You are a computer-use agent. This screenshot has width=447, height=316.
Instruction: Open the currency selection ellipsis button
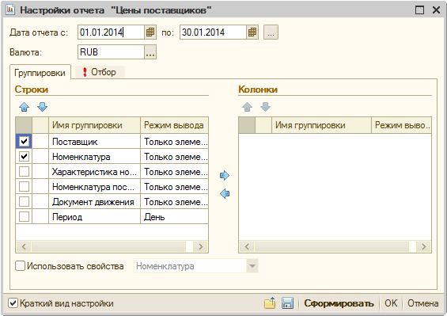point(150,52)
